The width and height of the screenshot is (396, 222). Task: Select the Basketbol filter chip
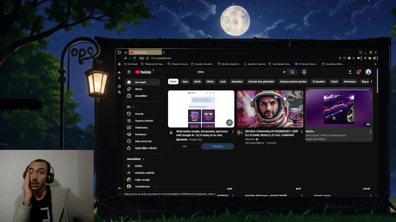[x=237, y=81]
